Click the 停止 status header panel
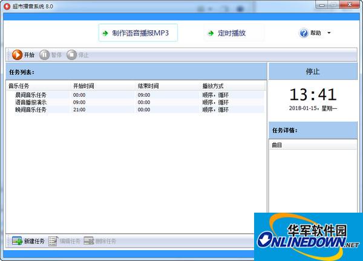The width and height of the screenshot is (363, 261). pyautogui.click(x=313, y=71)
